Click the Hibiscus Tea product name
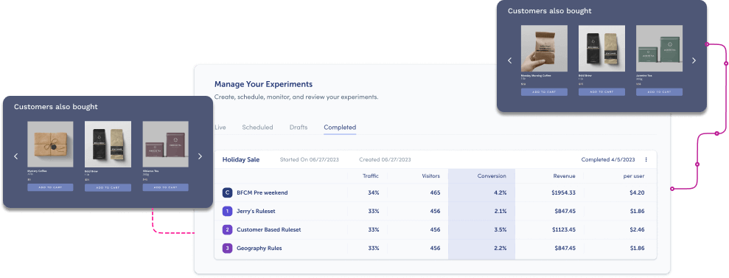Image resolution: width=729 pixels, height=278 pixels. pos(150,171)
